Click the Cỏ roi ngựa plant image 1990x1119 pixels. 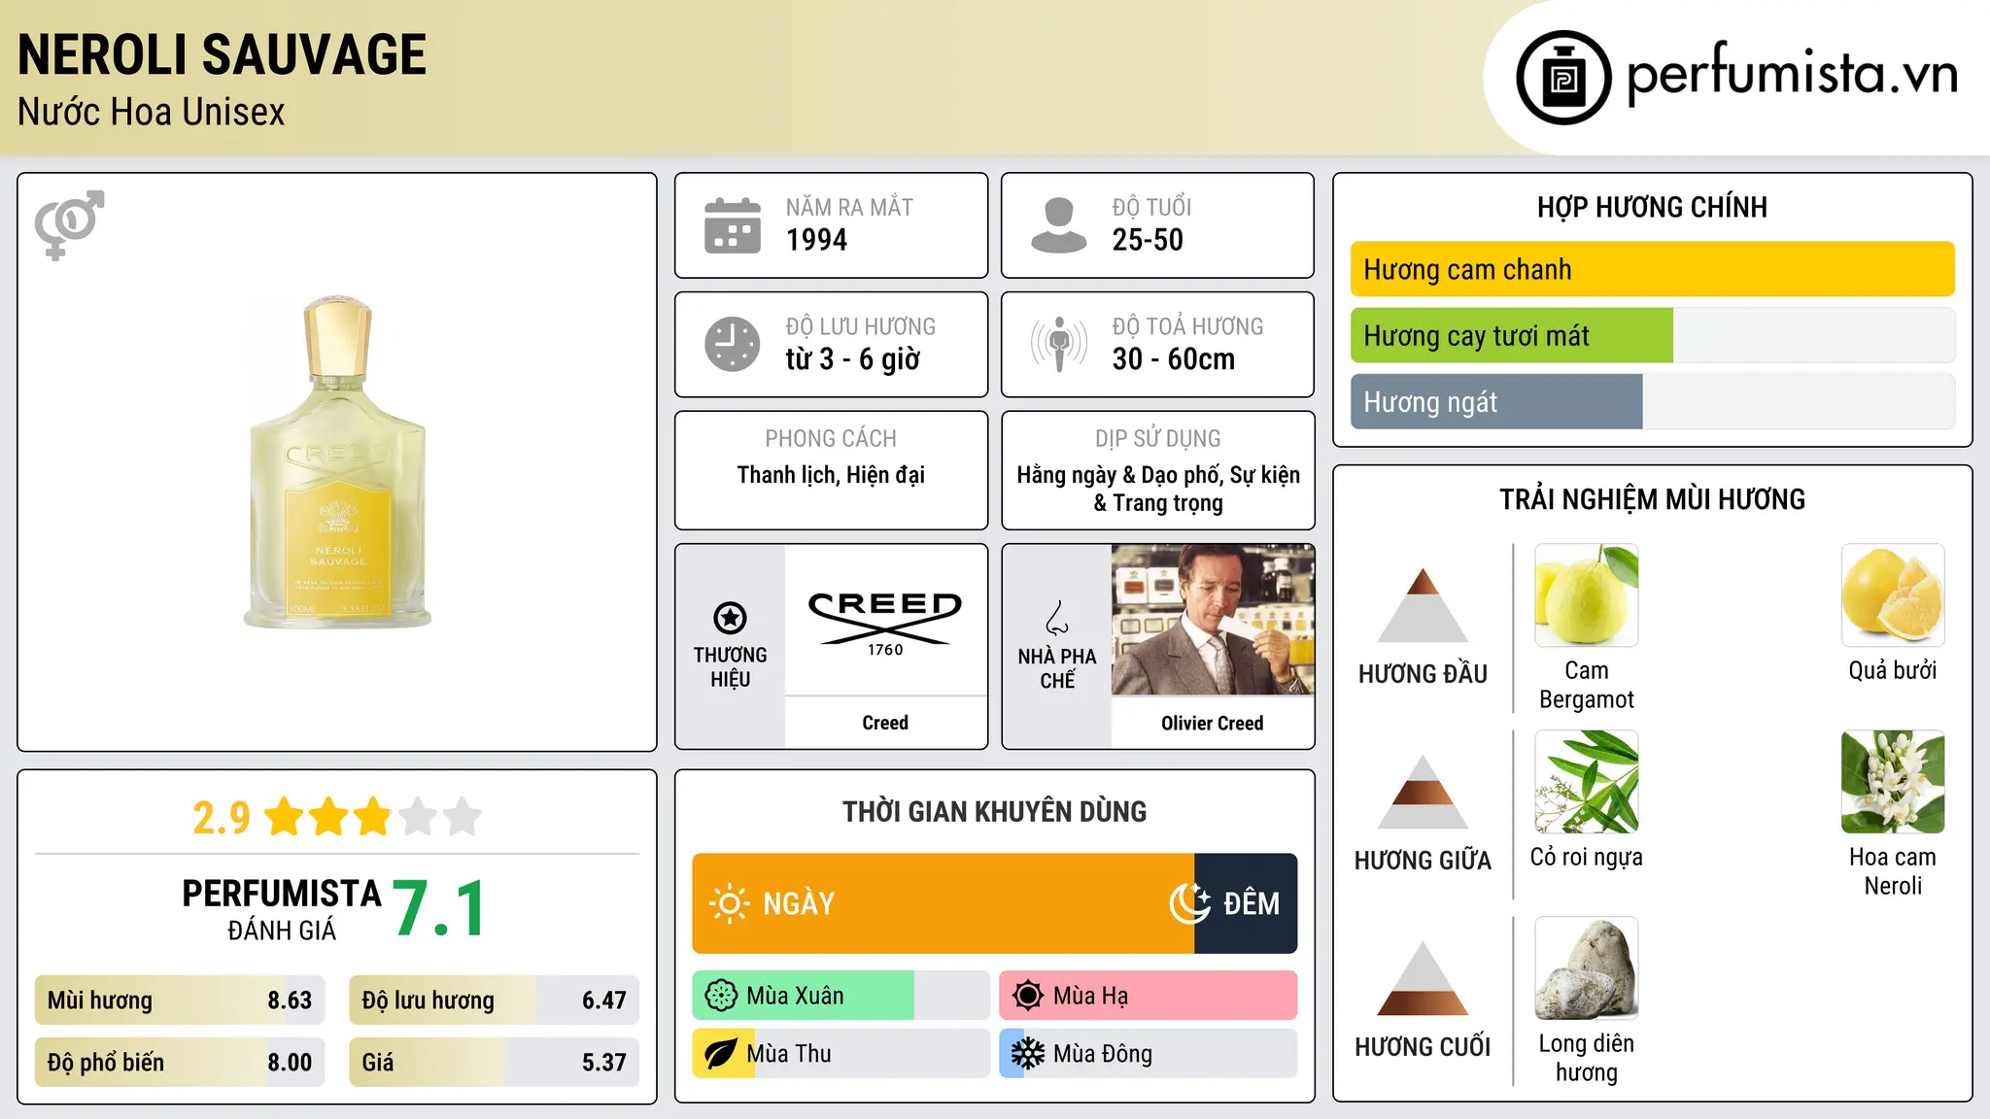coord(1587,782)
